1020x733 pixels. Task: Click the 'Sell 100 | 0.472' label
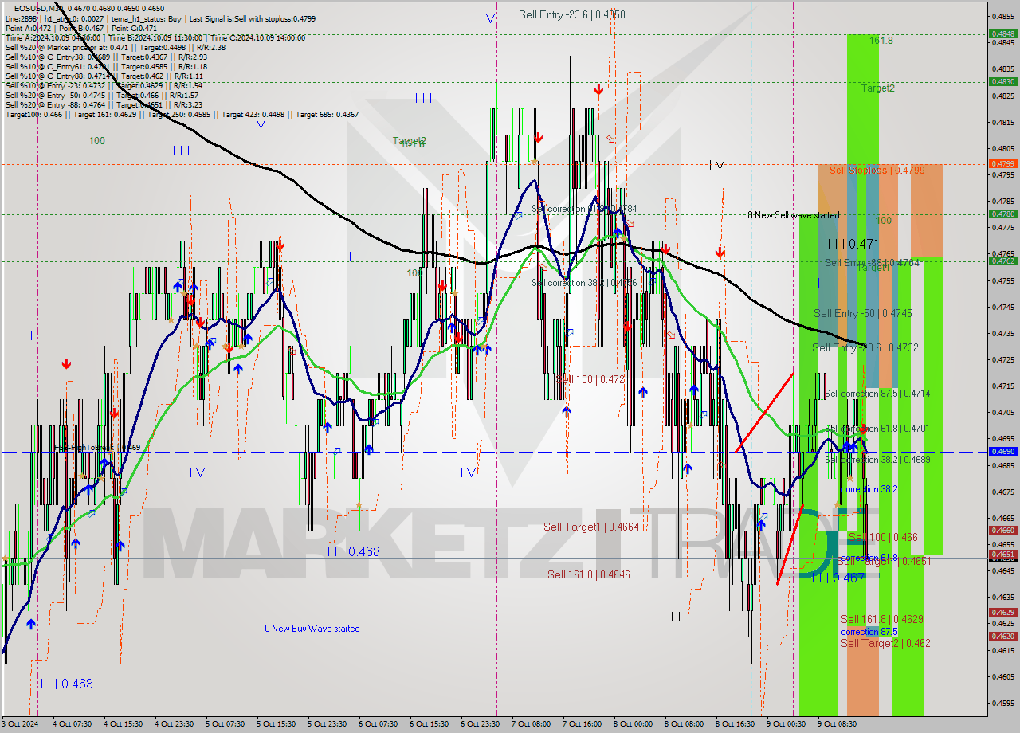590,380
